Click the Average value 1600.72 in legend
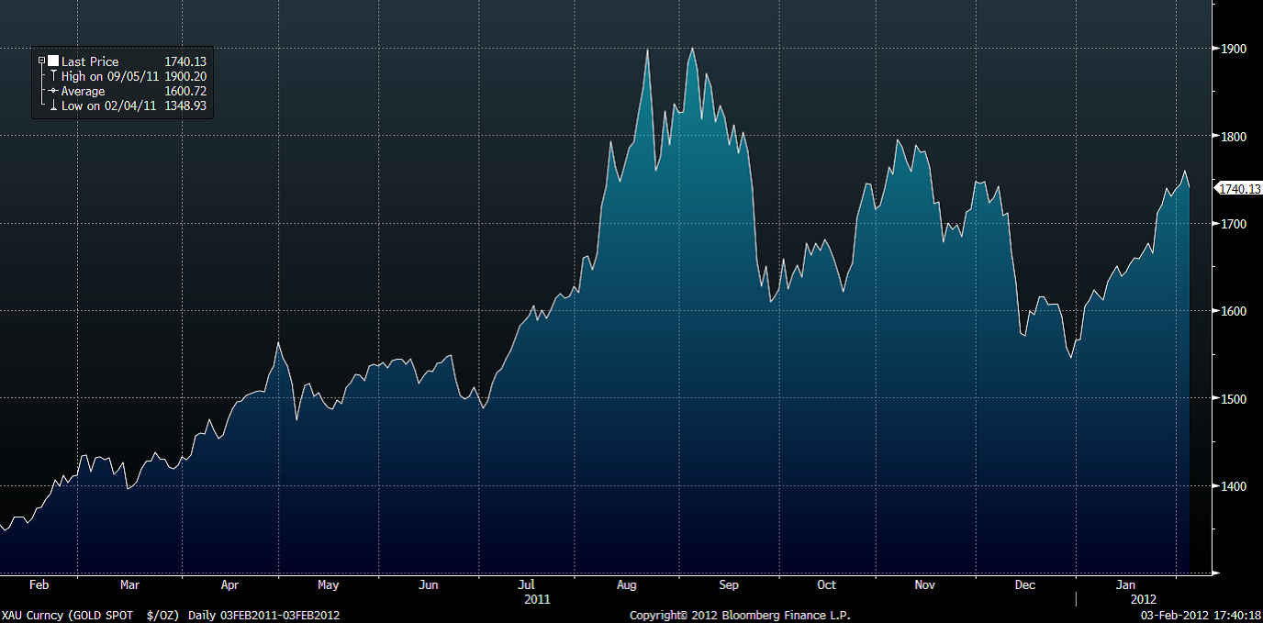This screenshot has height=623, width=1263. click(185, 91)
